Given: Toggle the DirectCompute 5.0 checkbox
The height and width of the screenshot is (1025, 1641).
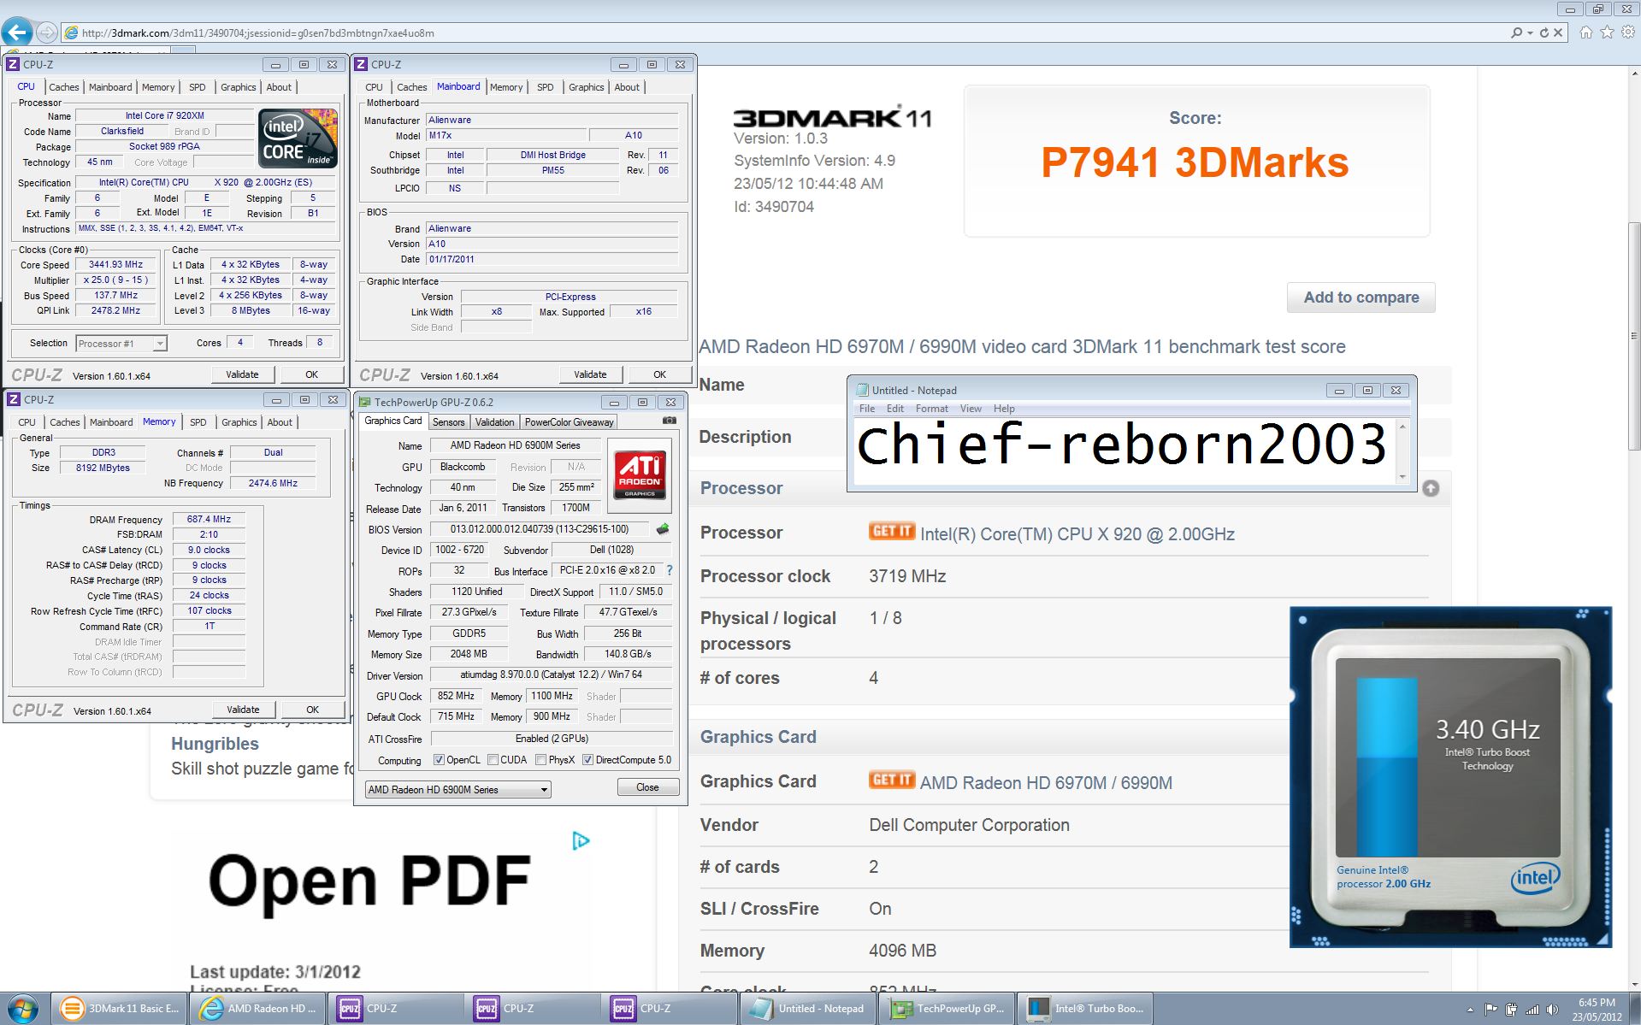Looking at the screenshot, I should point(587,760).
